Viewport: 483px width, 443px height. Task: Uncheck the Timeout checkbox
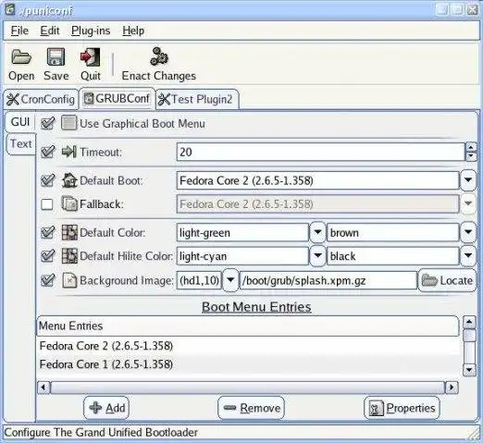(x=47, y=152)
